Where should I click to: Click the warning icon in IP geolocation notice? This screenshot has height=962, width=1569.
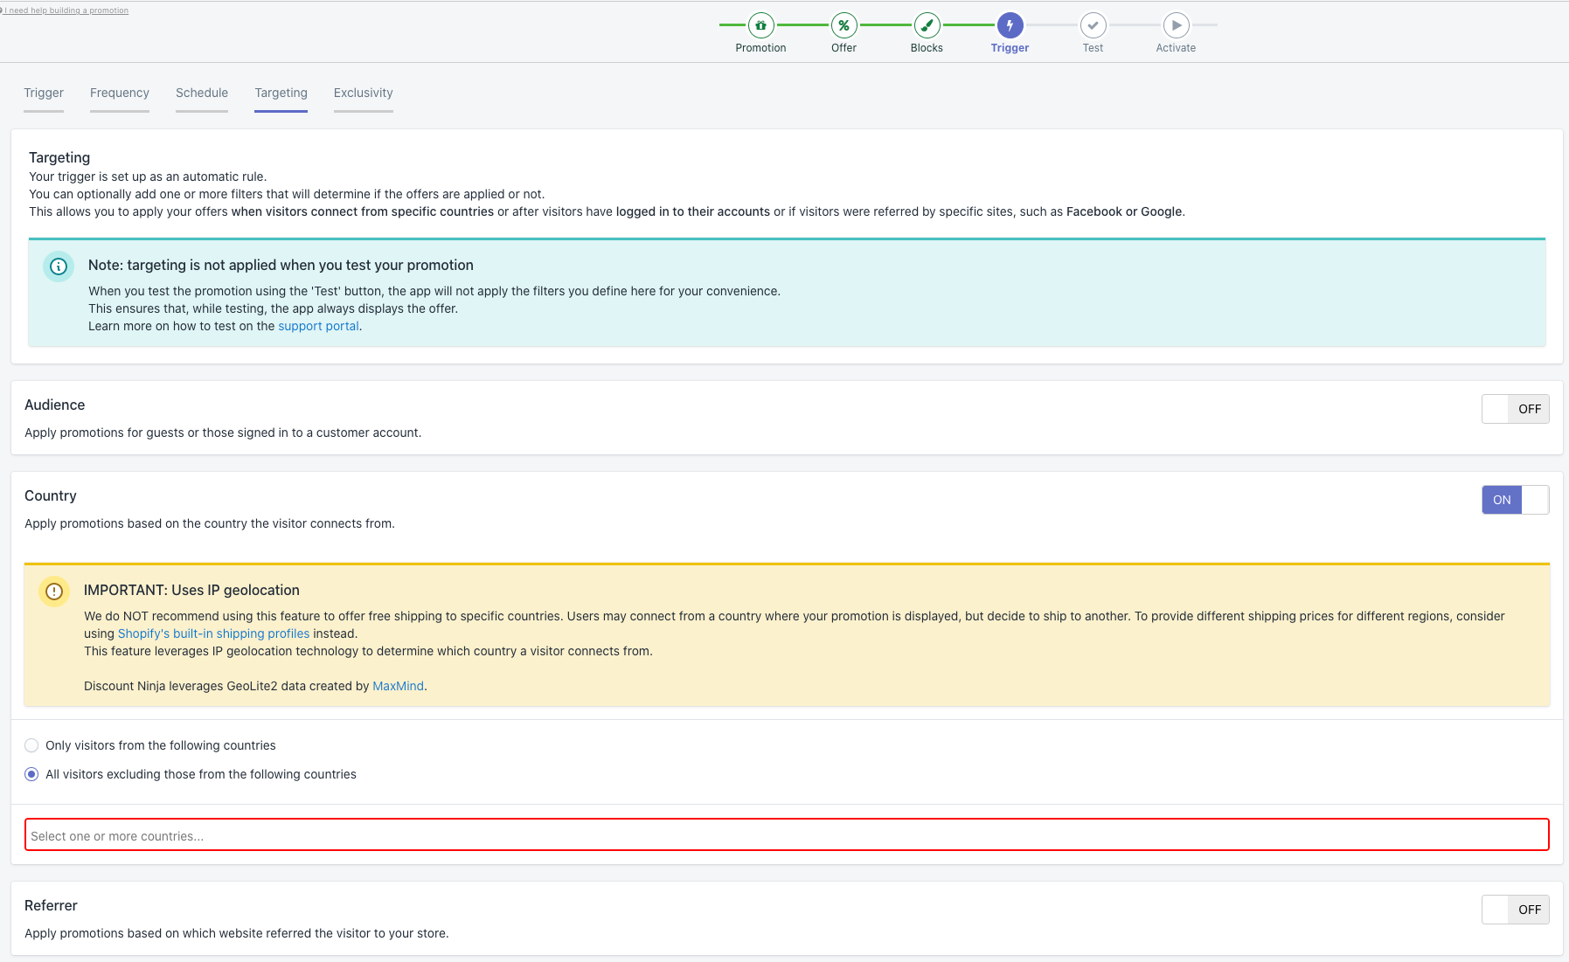[x=54, y=592]
